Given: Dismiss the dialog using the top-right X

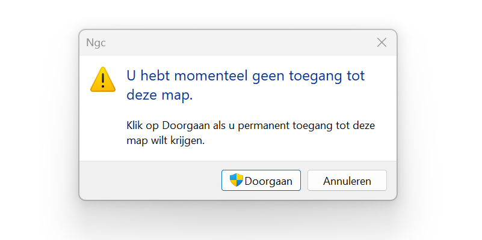Looking at the screenshot, I should 382,43.
